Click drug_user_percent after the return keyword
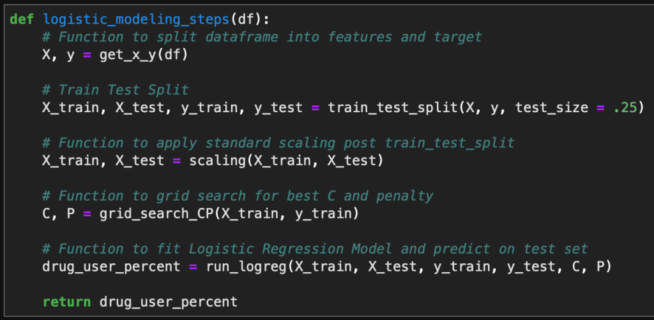This screenshot has width=654, height=320. (169, 301)
